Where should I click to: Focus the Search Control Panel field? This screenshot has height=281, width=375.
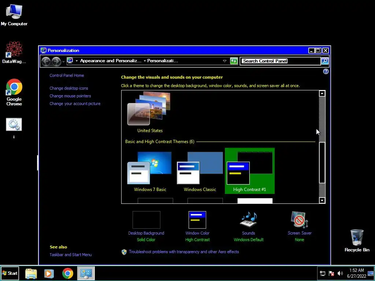pyautogui.click(x=280, y=61)
